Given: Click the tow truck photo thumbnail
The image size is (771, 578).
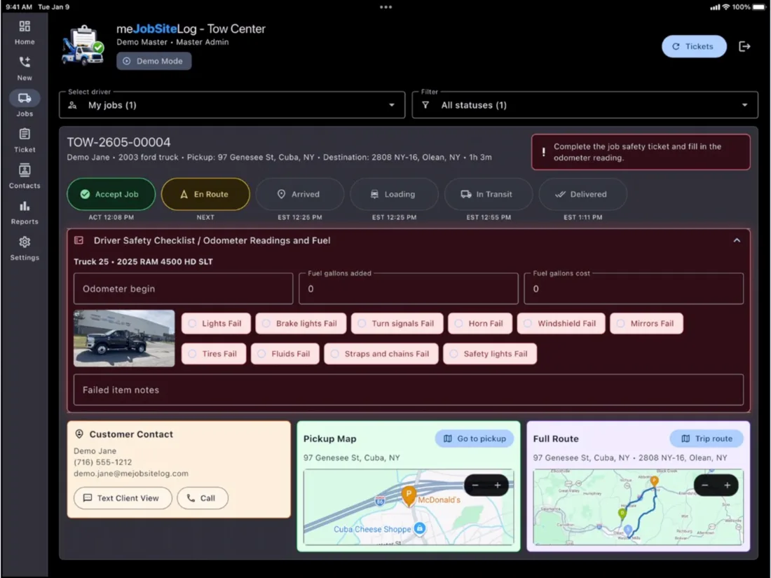Looking at the screenshot, I should (124, 338).
